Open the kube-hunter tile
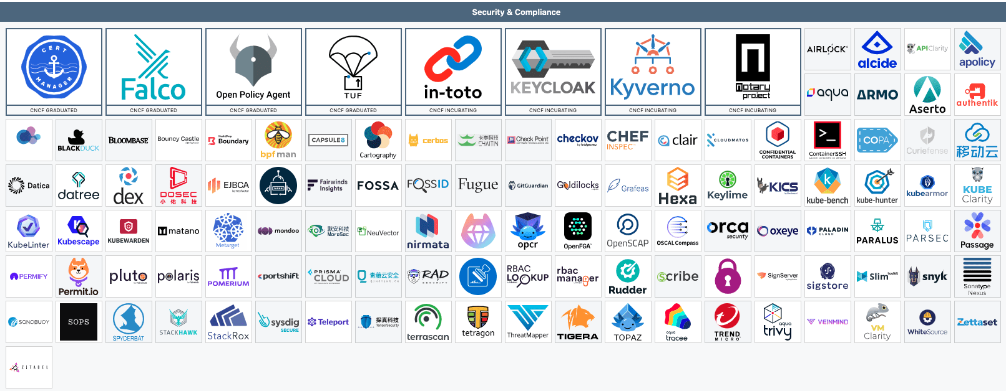Screen dimensions: 1006x391 (877, 186)
